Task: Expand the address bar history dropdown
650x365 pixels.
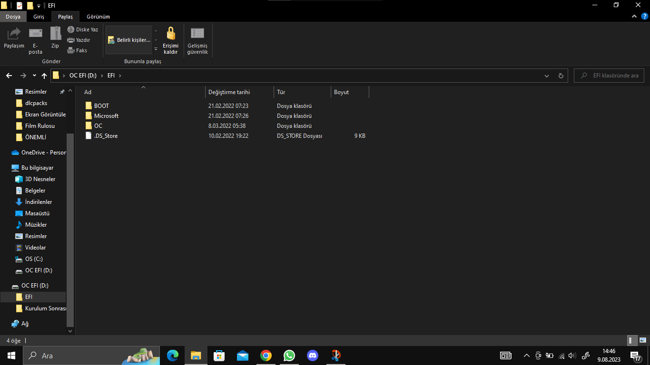Action: point(546,76)
